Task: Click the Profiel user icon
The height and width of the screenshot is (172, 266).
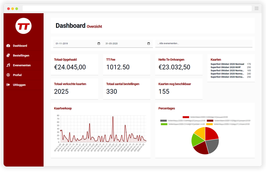Action: point(8,75)
